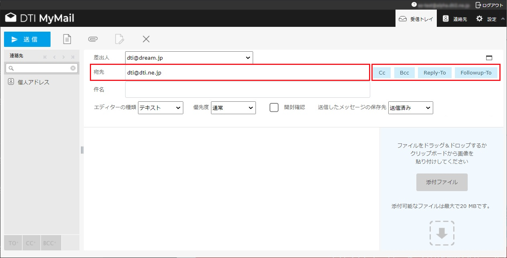
Task: Add a Bcc field
Action: [x=404, y=73]
